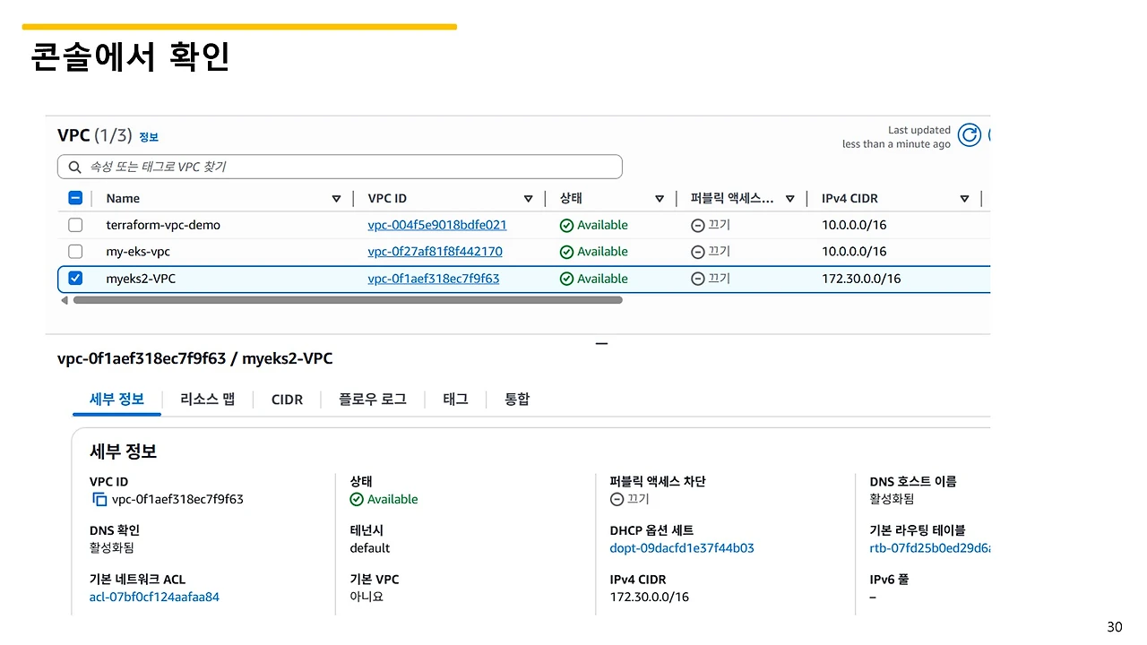Open the 세부 정보 tab
1147x645 pixels.
pos(116,400)
